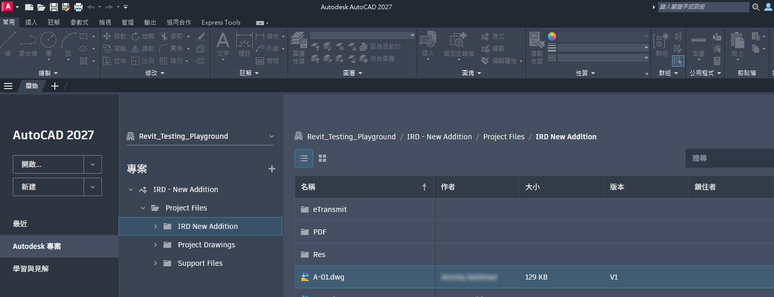Open the Insert (插入) ribbon tab
The height and width of the screenshot is (297, 774).
coord(31,23)
